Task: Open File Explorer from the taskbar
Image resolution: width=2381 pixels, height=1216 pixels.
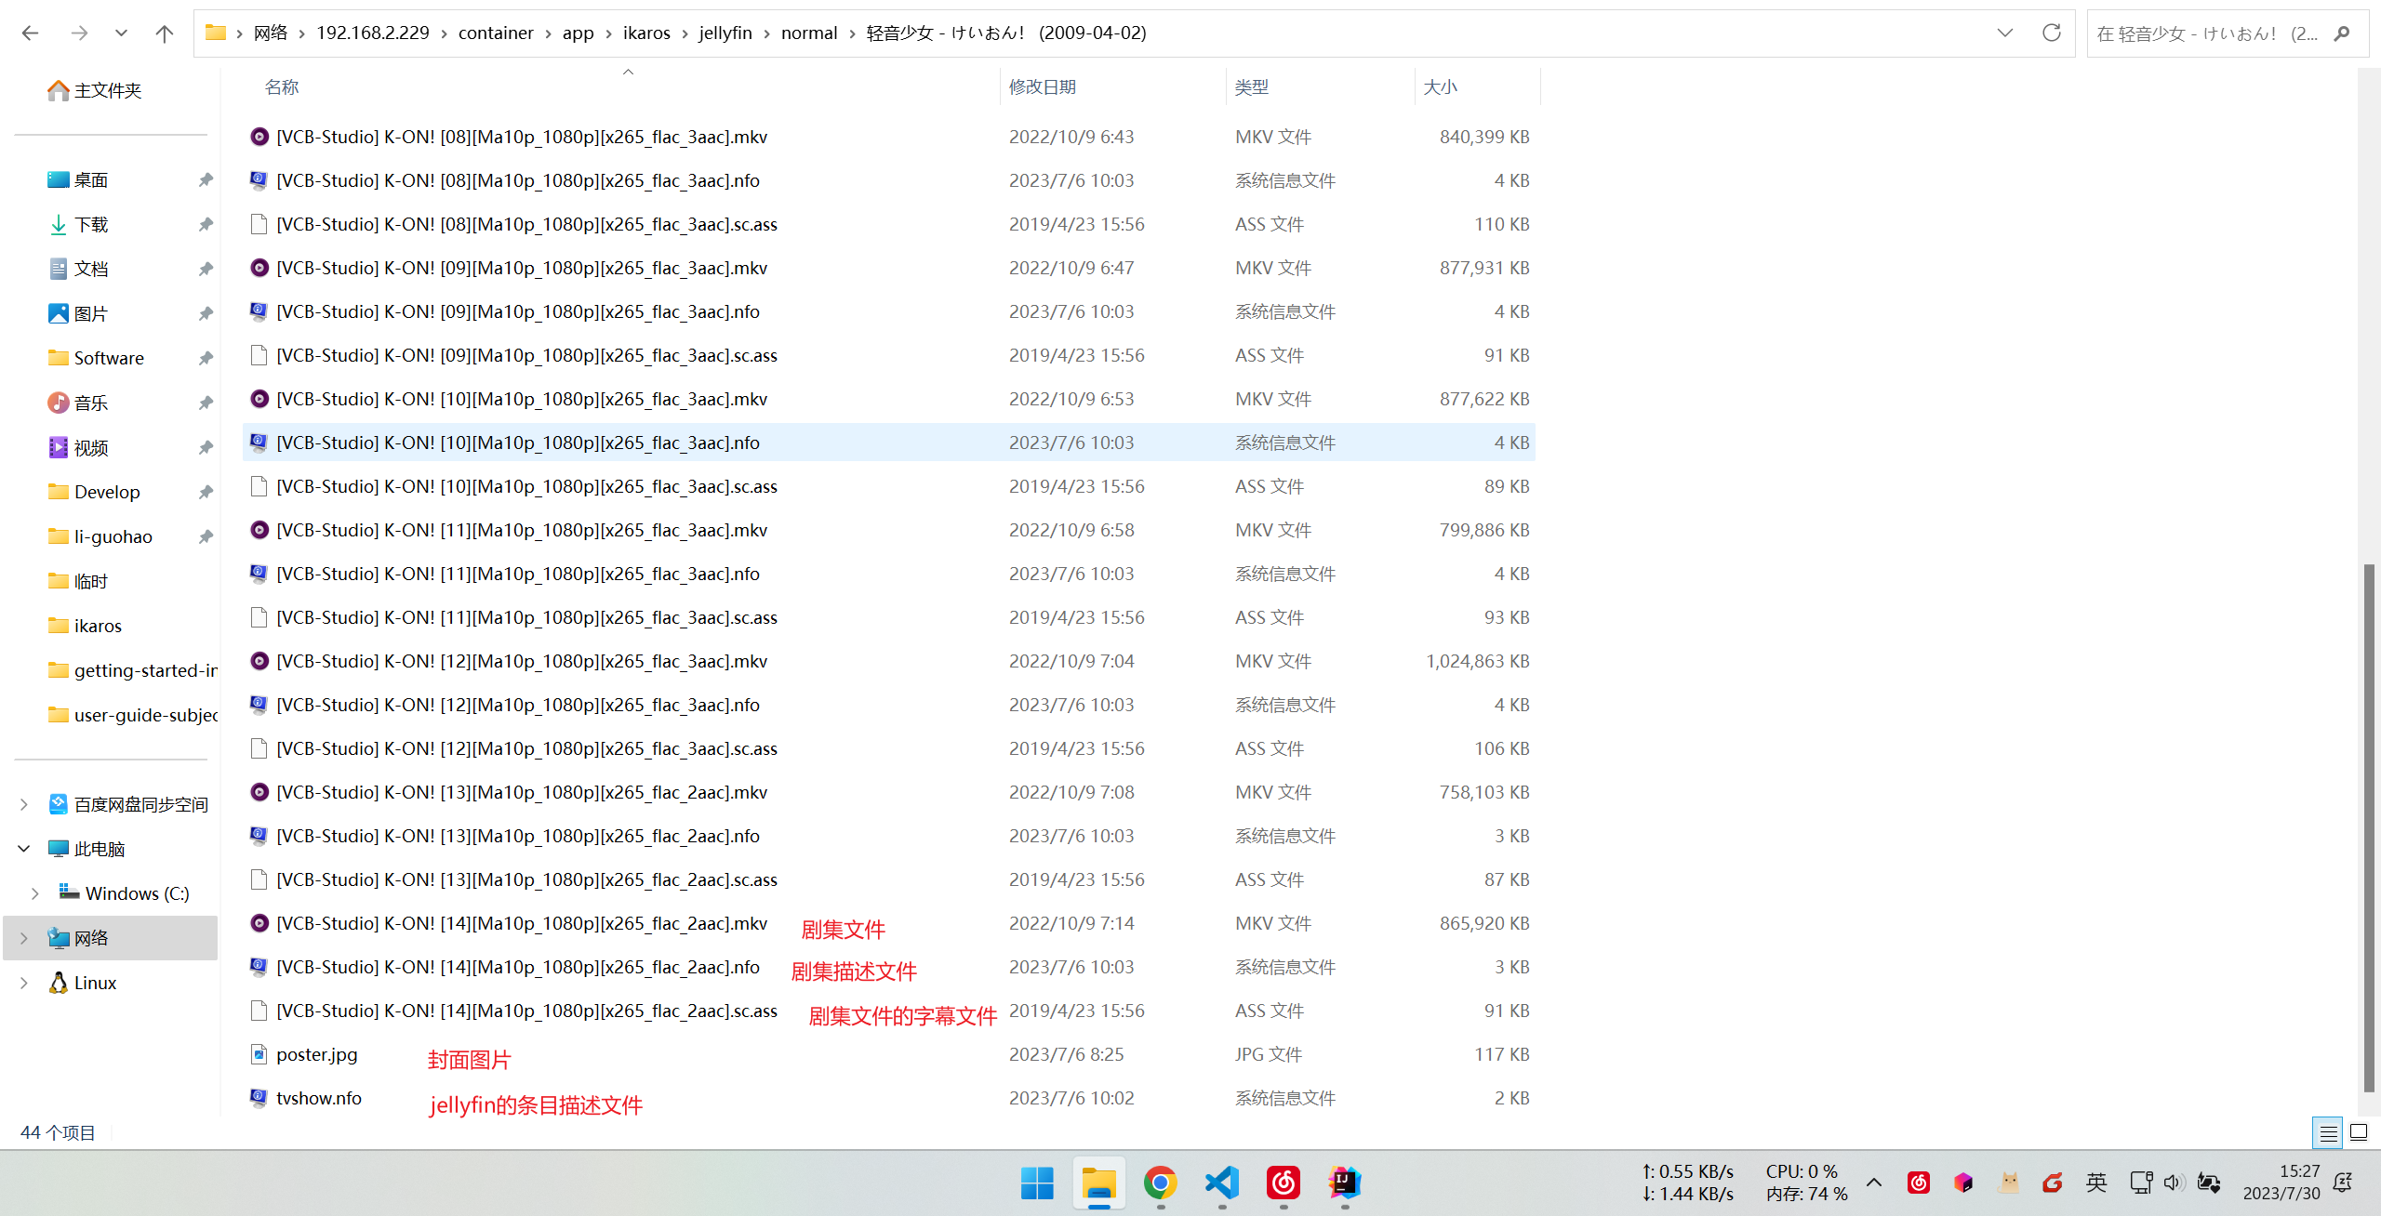Action: click(x=1098, y=1183)
